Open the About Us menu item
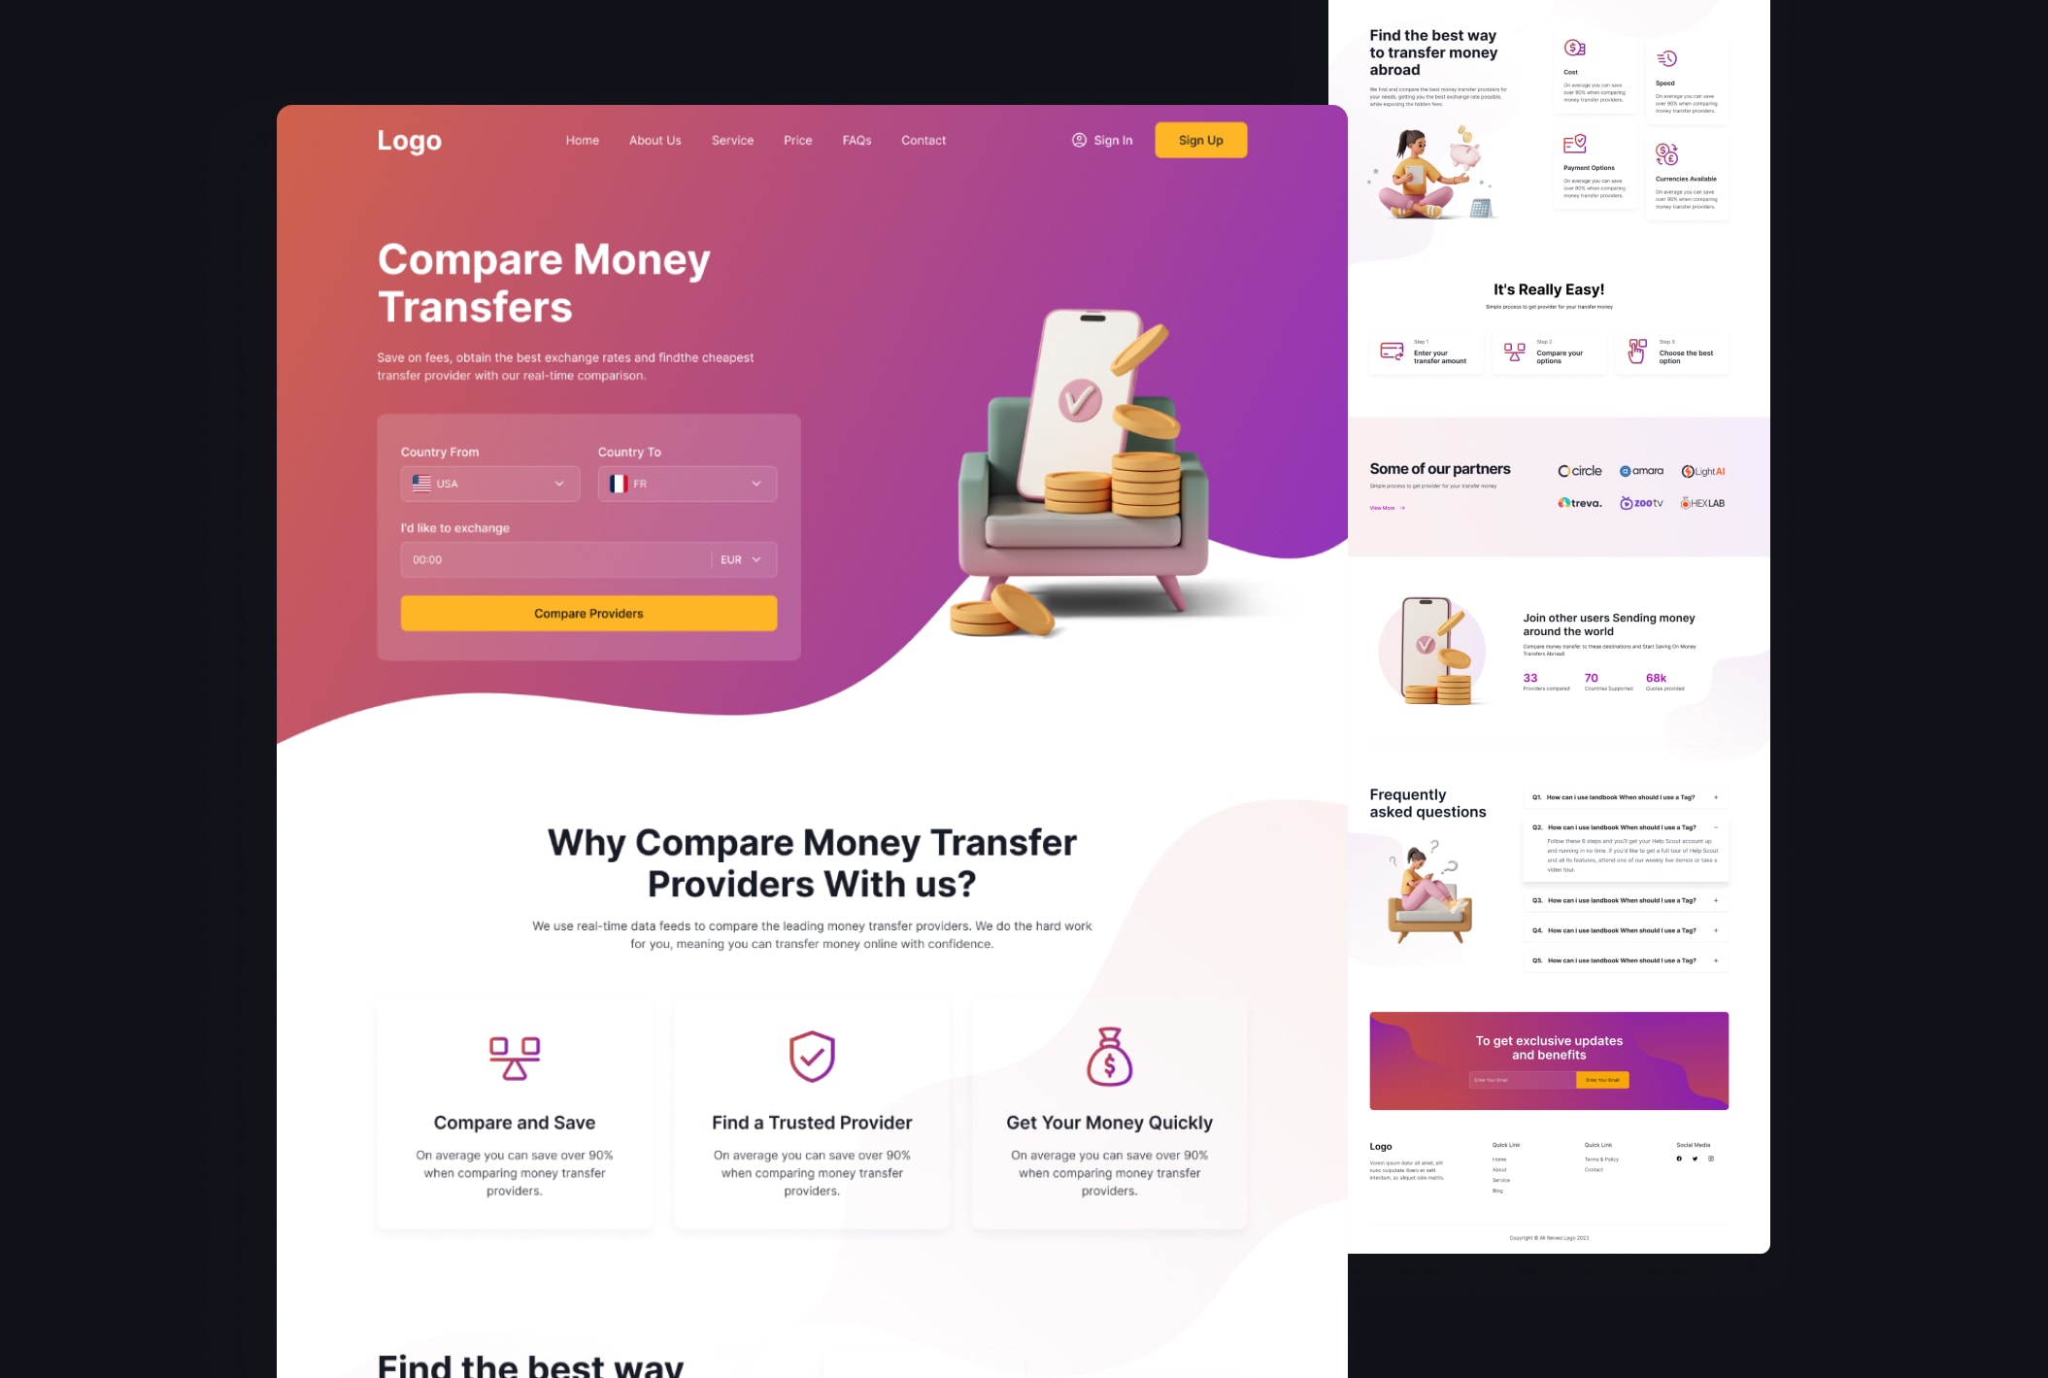 (654, 140)
